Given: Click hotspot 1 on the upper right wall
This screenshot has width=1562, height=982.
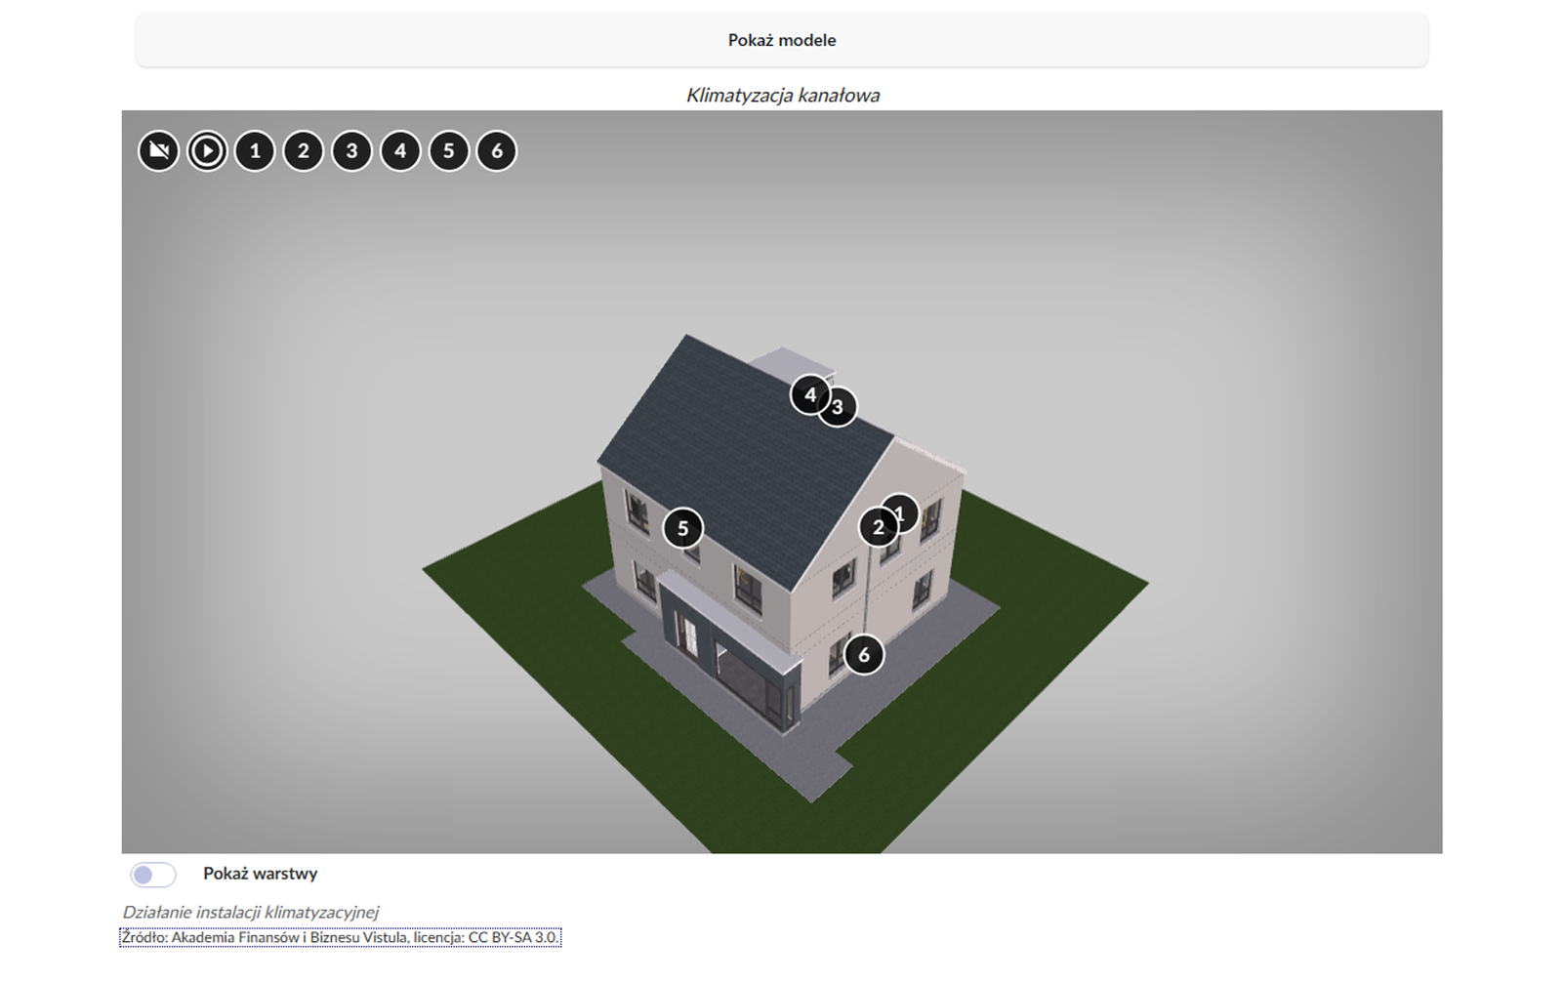Looking at the screenshot, I should point(904,511).
